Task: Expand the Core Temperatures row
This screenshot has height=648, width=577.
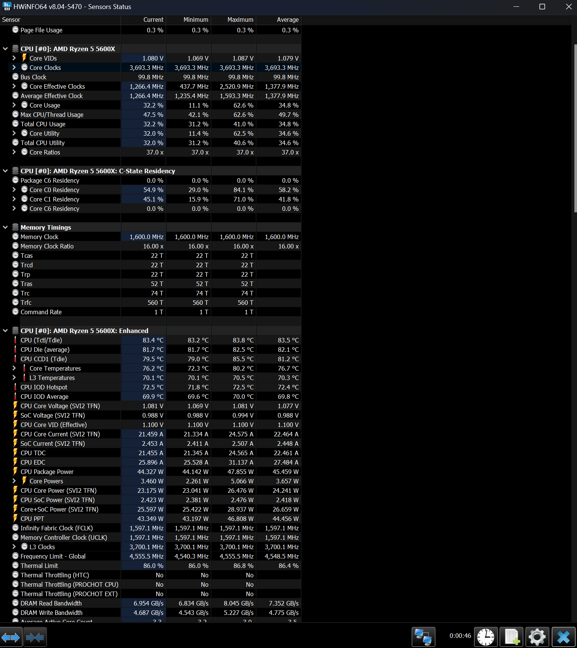Action: [14, 368]
